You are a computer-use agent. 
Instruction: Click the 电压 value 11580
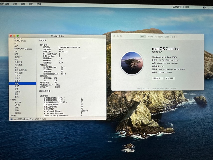(x=57, y=87)
